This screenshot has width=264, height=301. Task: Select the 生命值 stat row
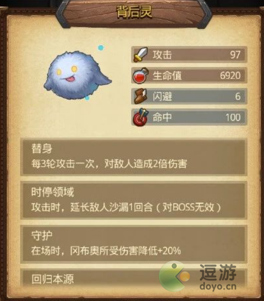click(x=189, y=75)
